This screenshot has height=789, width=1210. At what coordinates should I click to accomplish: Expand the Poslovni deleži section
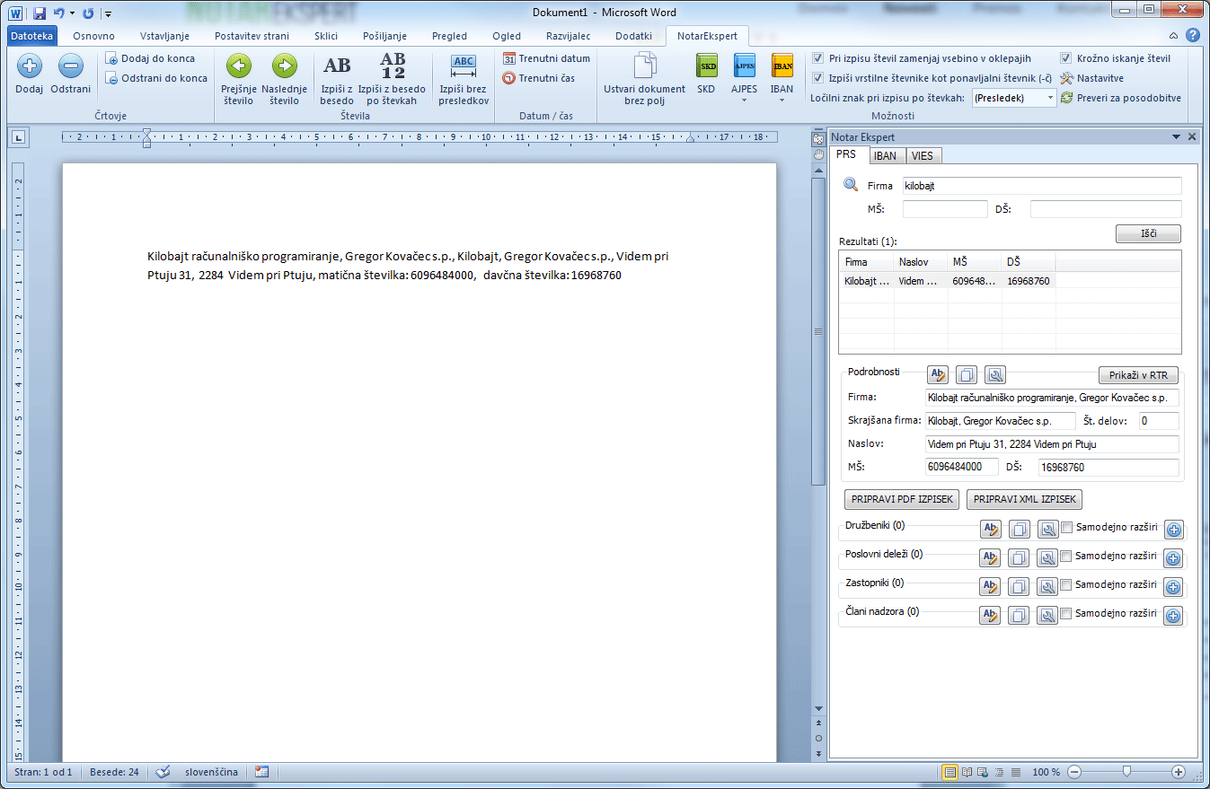pyautogui.click(x=1173, y=558)
